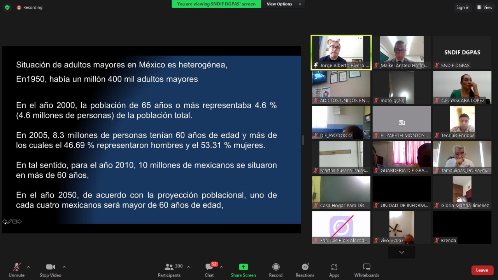The height and width of the screenshot is (280, 498).
Task: Click the Sign in button
Action: (x=463, y=7)
